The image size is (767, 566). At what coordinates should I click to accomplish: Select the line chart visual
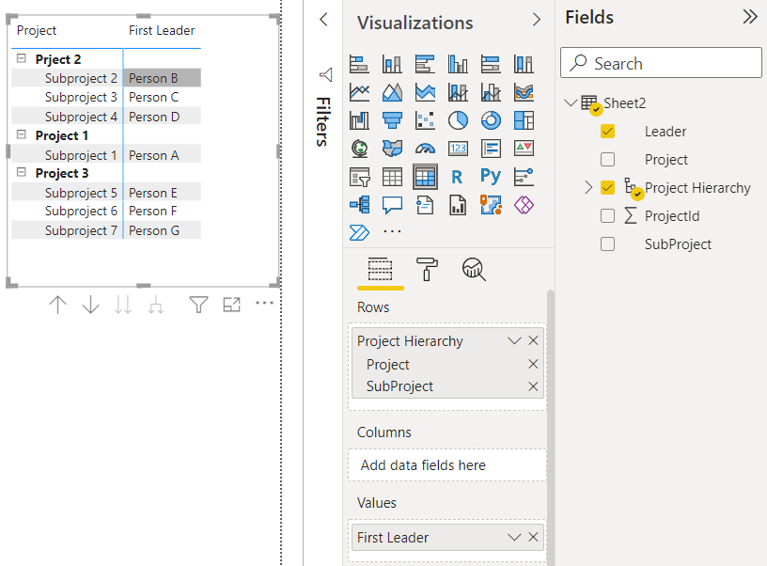pos(359,92)
